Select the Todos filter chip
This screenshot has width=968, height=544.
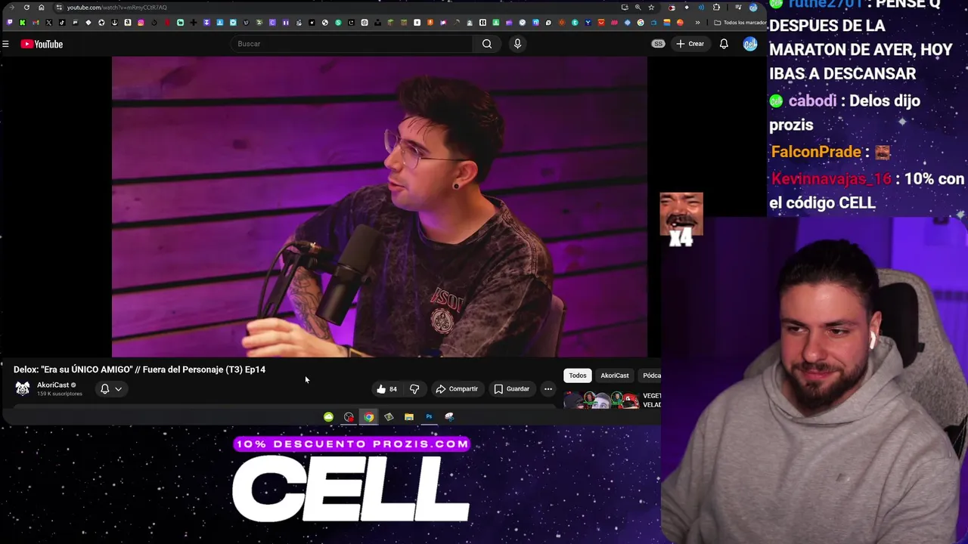[x=578, y=376]
